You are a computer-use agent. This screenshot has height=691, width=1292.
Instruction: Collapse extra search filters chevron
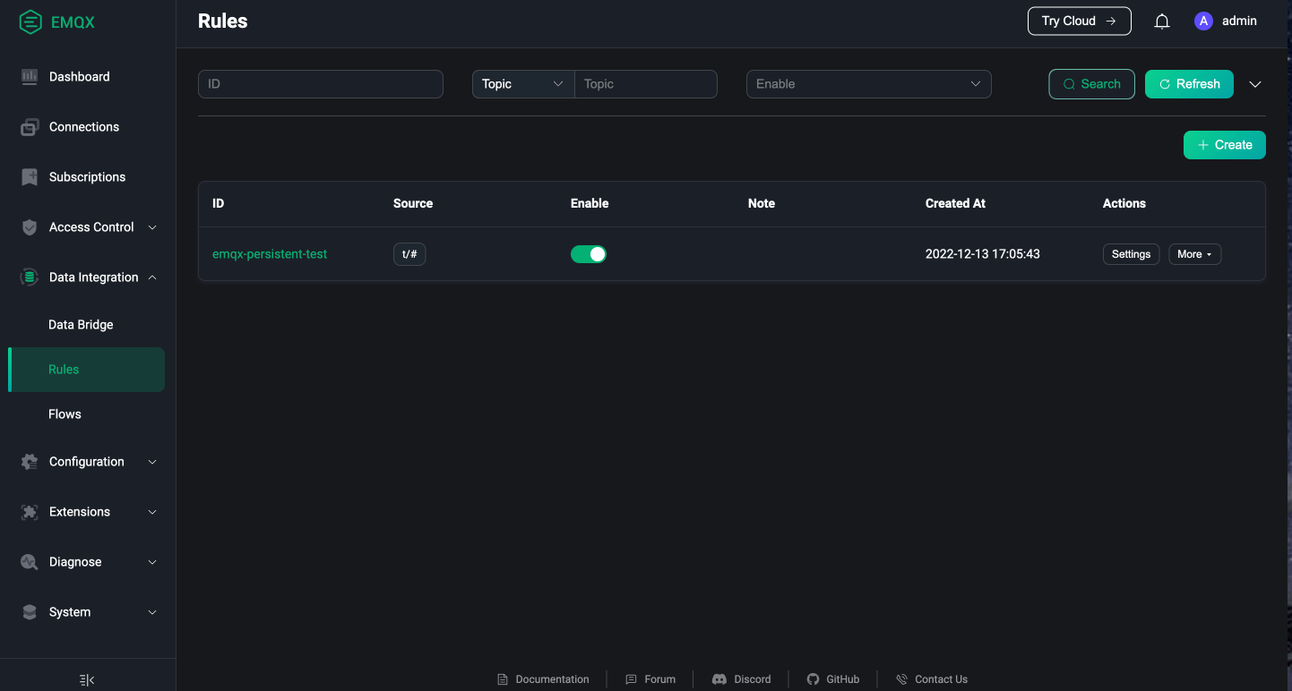point(1255,84)
